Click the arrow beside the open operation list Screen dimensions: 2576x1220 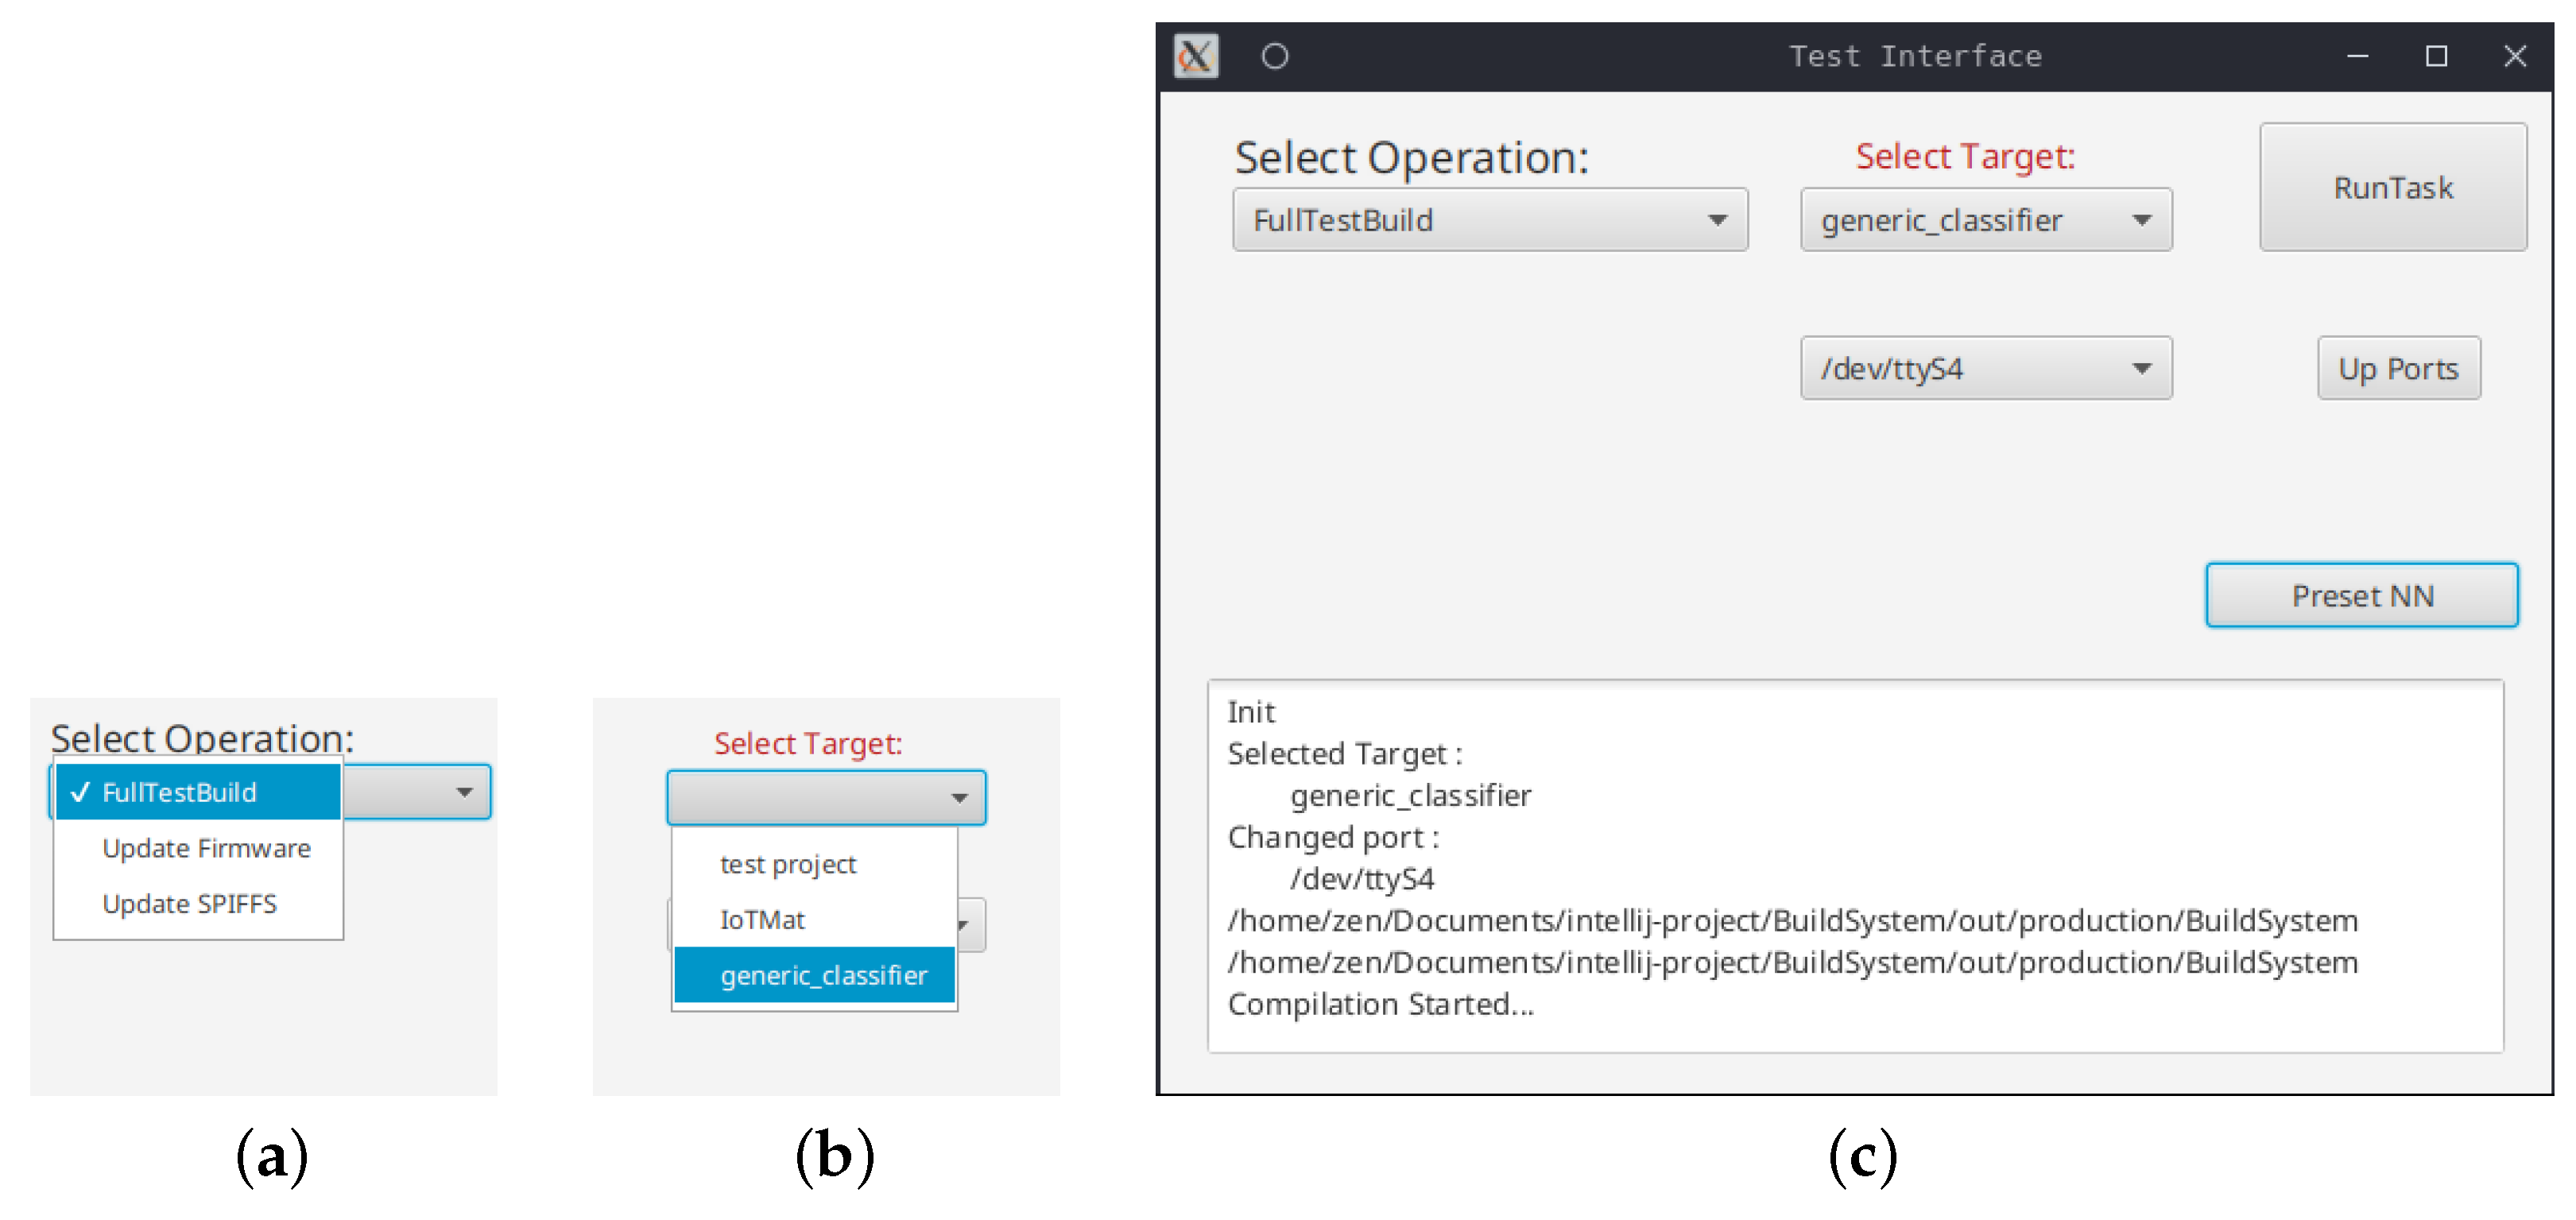point(465,793)
